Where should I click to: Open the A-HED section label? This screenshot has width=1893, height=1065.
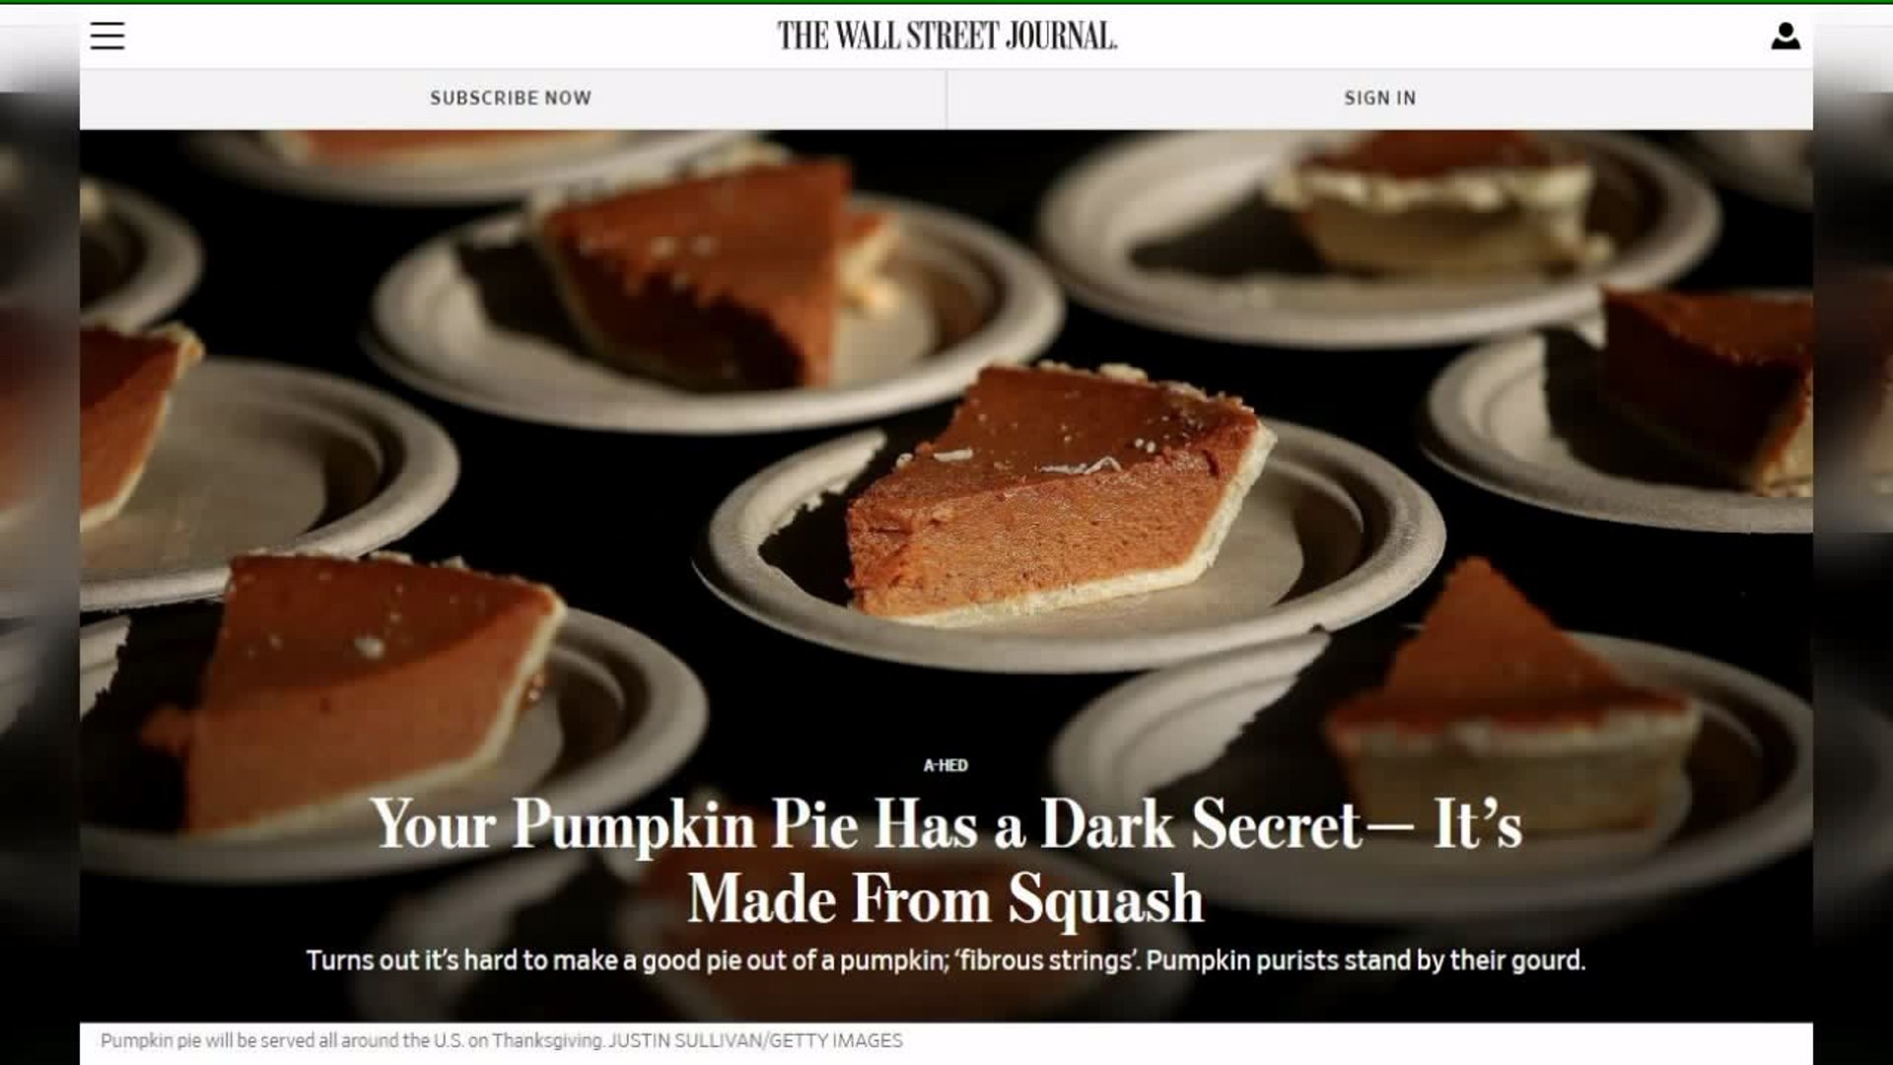pos(946,765)
